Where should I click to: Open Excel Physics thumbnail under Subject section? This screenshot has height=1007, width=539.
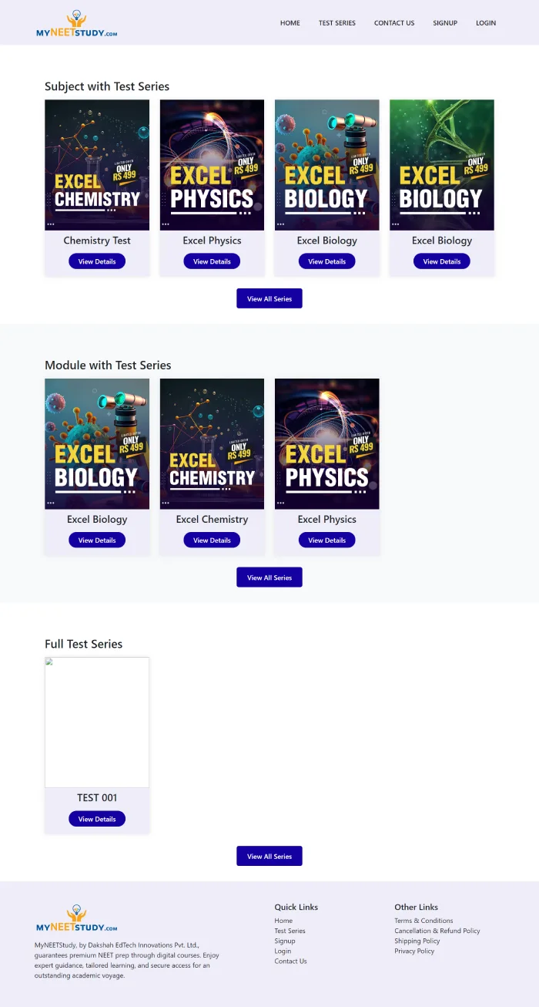pos(212,165)
